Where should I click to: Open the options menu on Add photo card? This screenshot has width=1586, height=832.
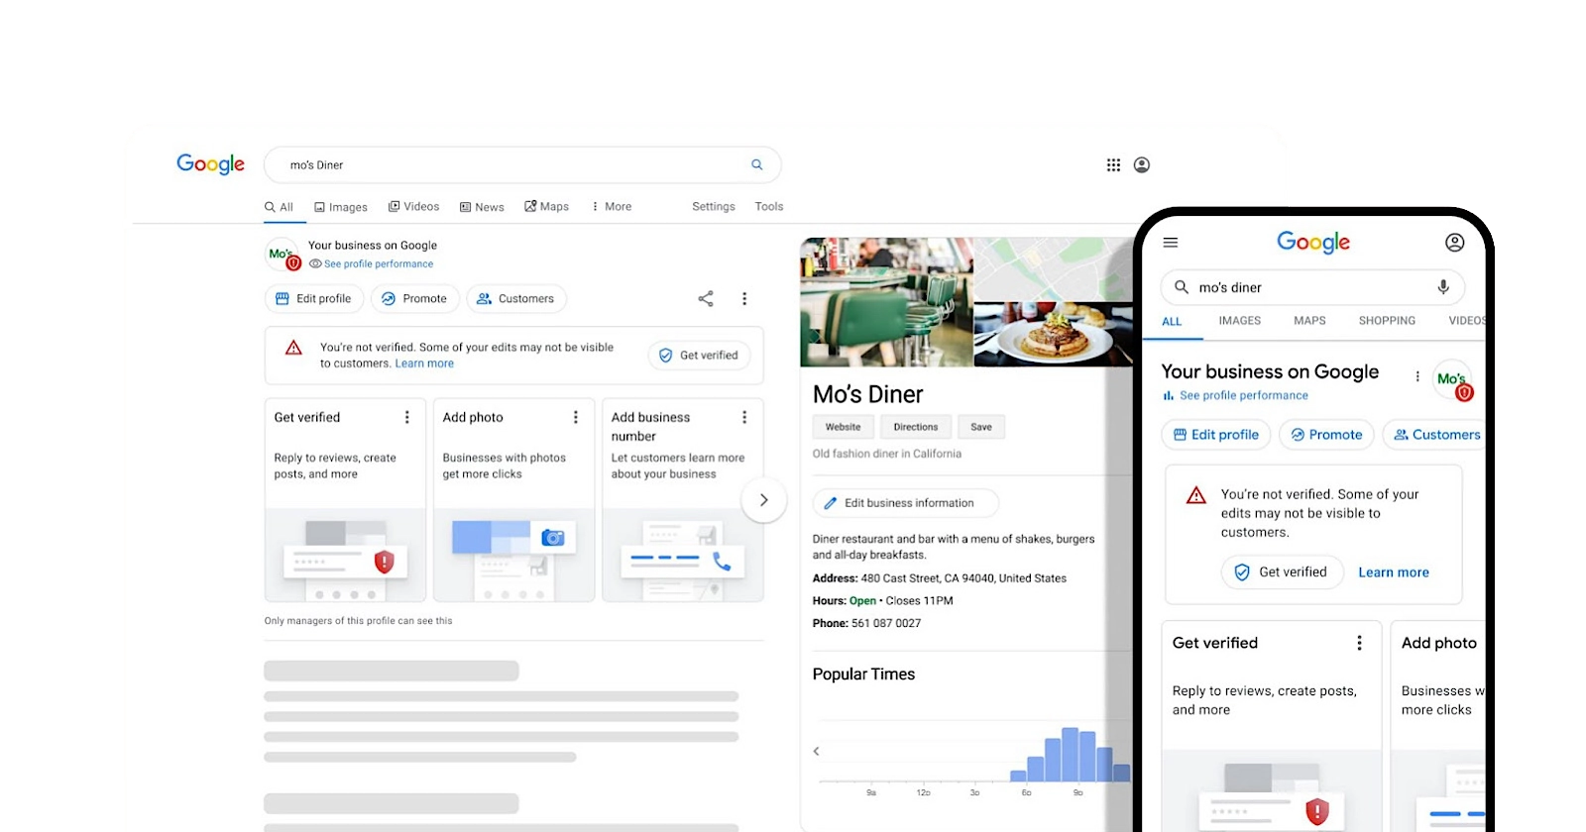click(x=575, y=418)
